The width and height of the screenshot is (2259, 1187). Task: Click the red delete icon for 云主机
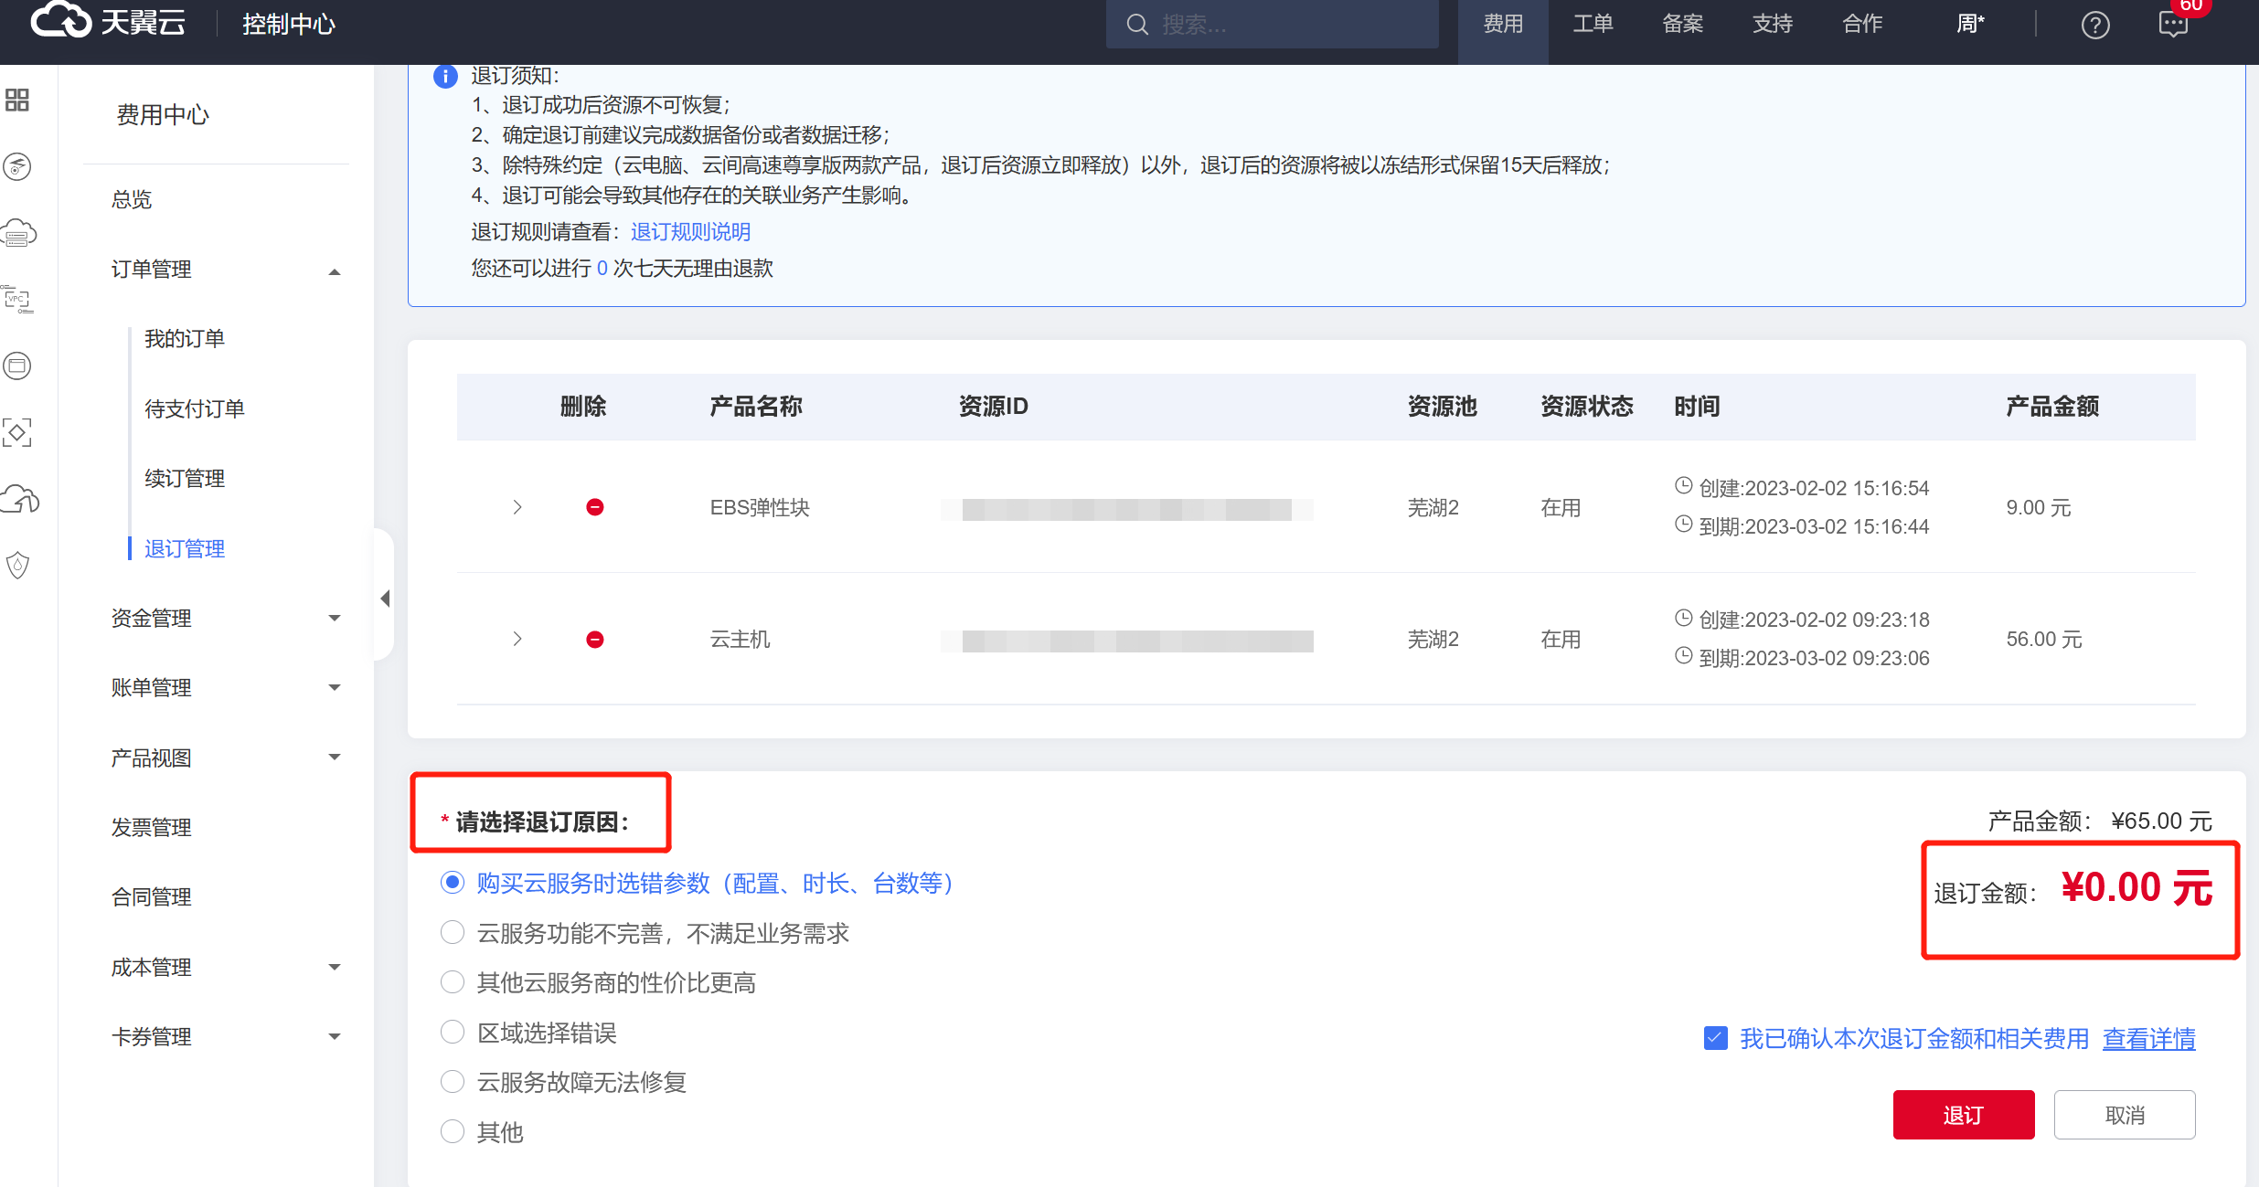594,640
